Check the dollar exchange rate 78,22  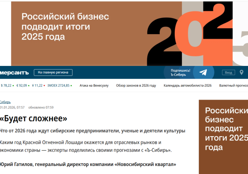tap(6, 85)
